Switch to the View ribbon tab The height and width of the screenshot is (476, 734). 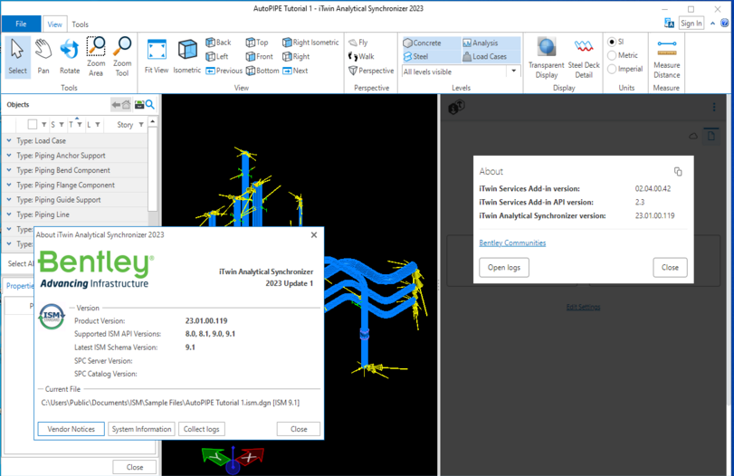point(55,24)
